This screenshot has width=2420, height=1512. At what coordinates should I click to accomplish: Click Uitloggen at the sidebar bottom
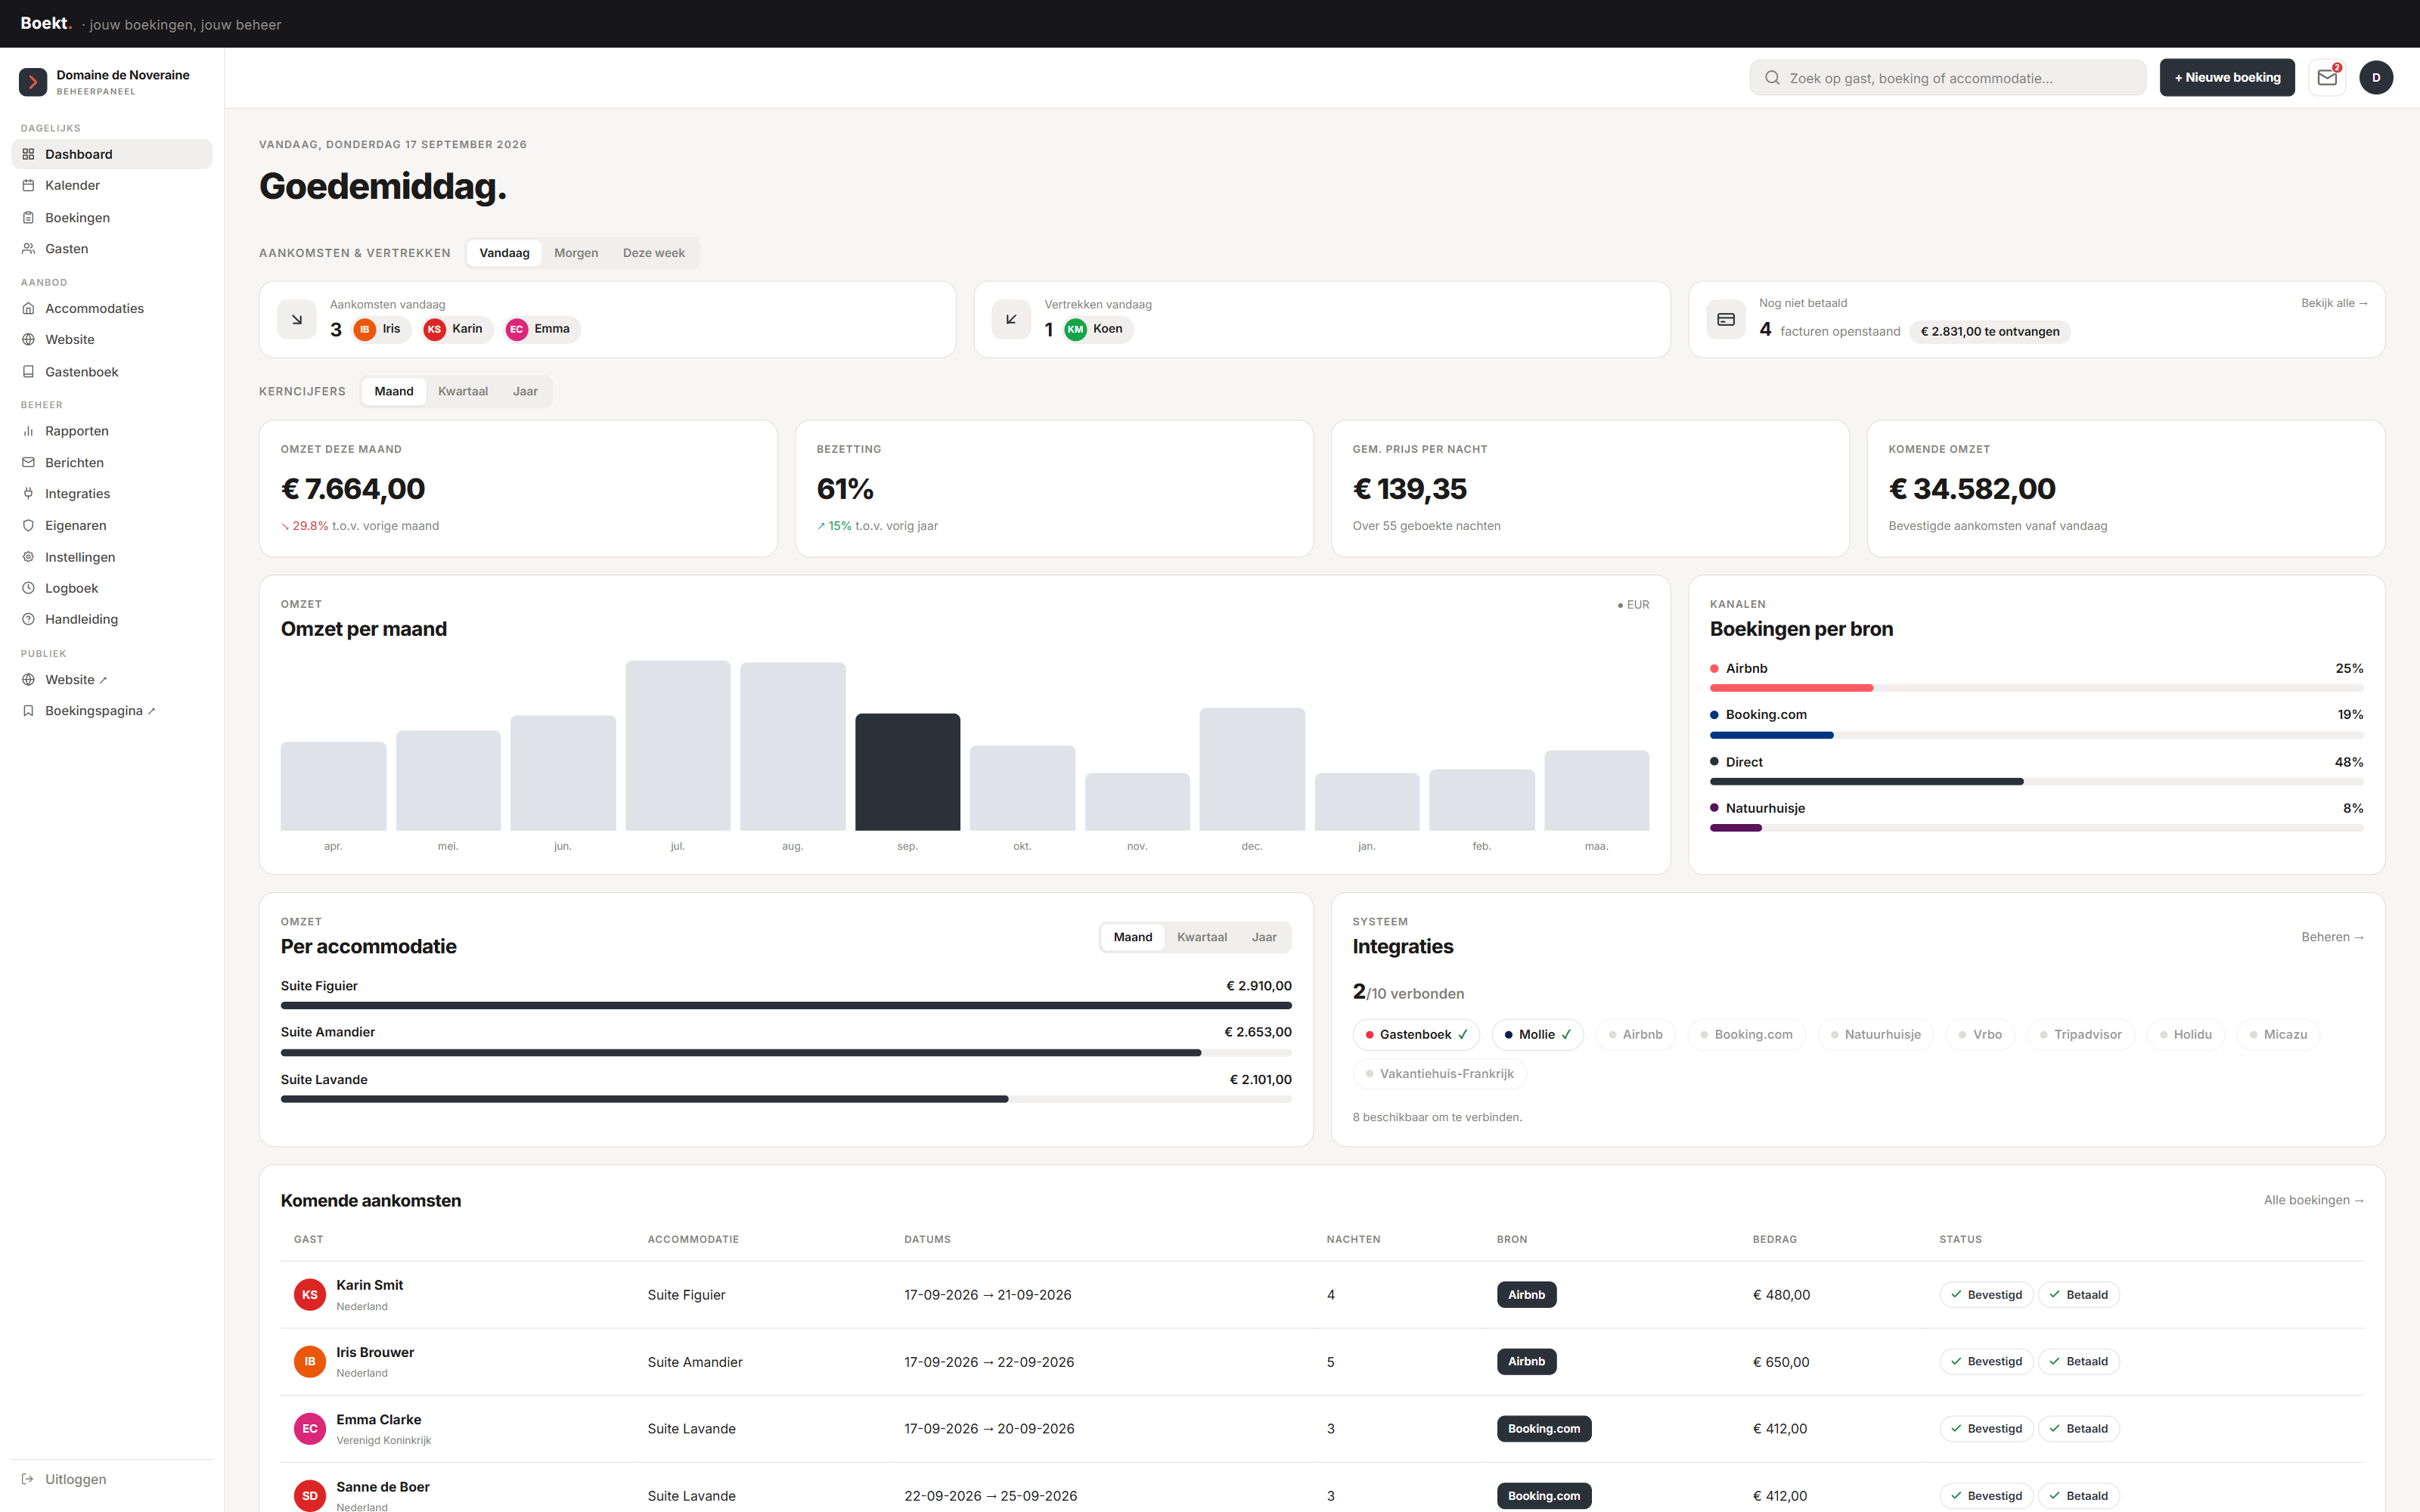point(112,1479)
